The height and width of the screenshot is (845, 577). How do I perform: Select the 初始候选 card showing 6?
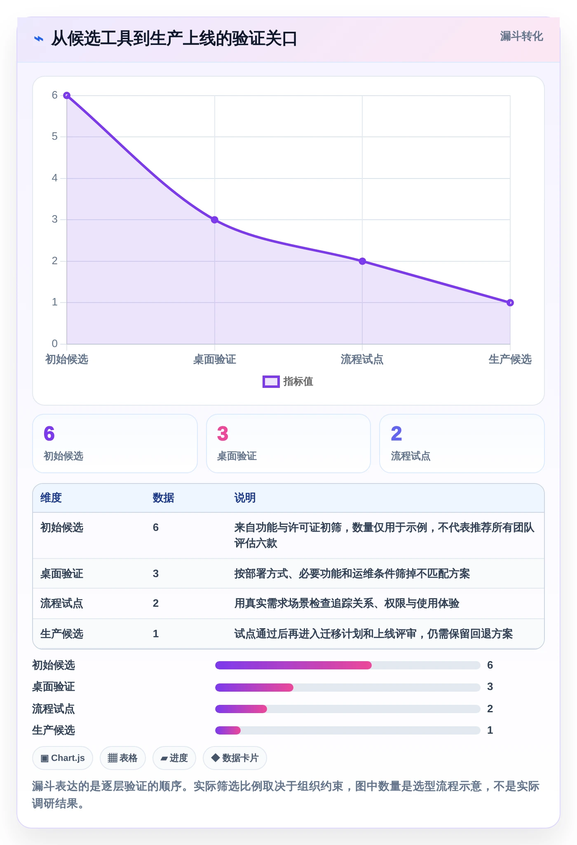(115, 444)
